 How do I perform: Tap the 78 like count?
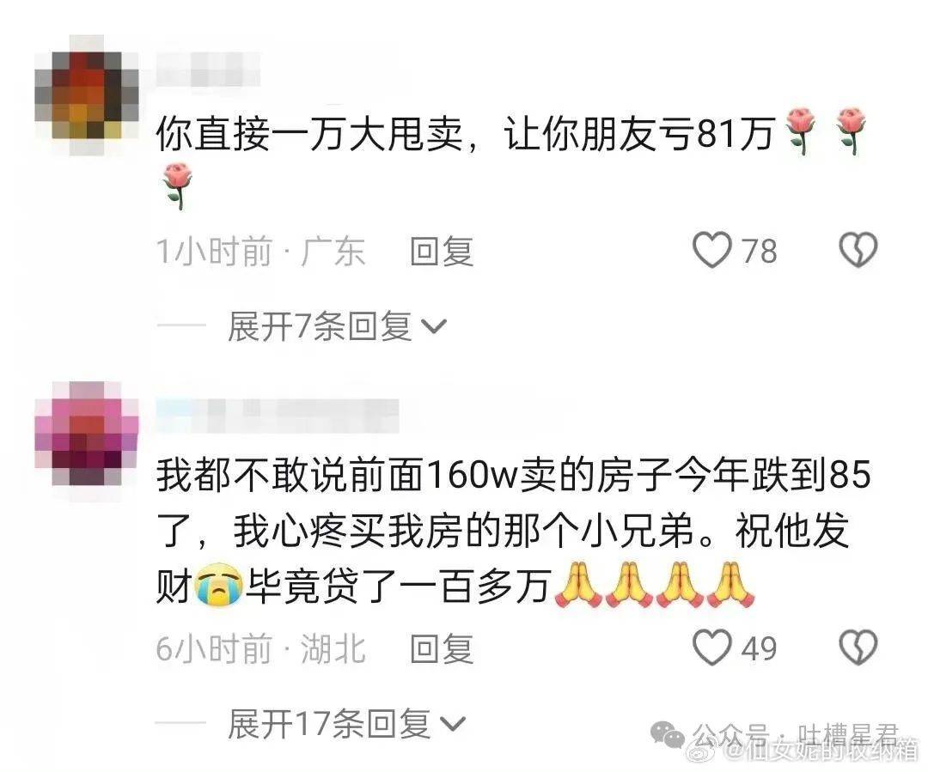click(x=760, y=252)
